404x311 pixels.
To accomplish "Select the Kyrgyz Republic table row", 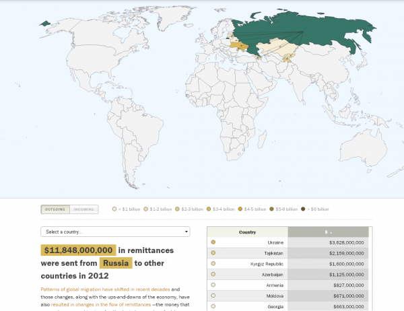I will 288,264.
